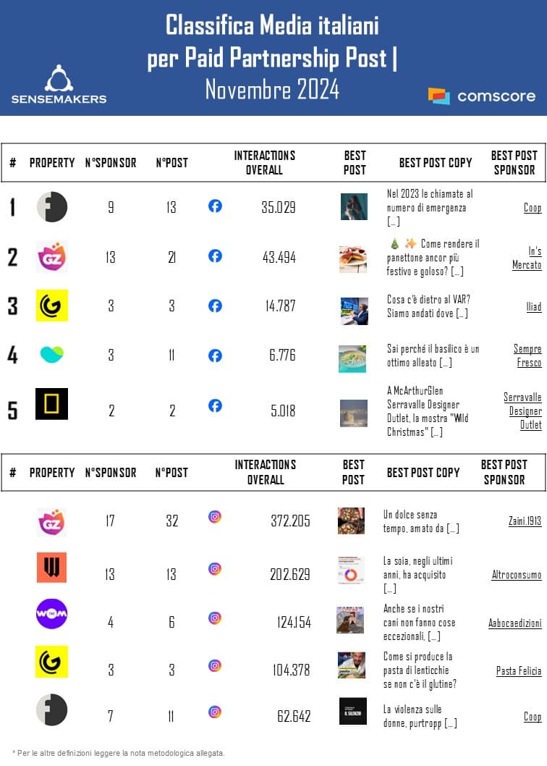Select the Instagram icon next to 202.629 interactions
Image resolution: width=547 pixels, height=766 pixels.
(x=215, y=569)
